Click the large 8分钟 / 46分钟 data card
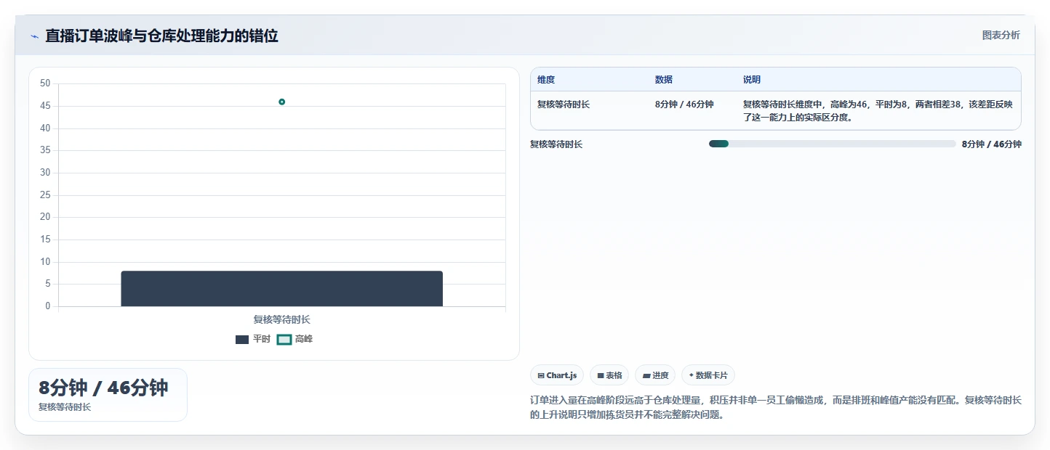The image size is (1050, 450). pyautogui.click(x=108, y=395)
